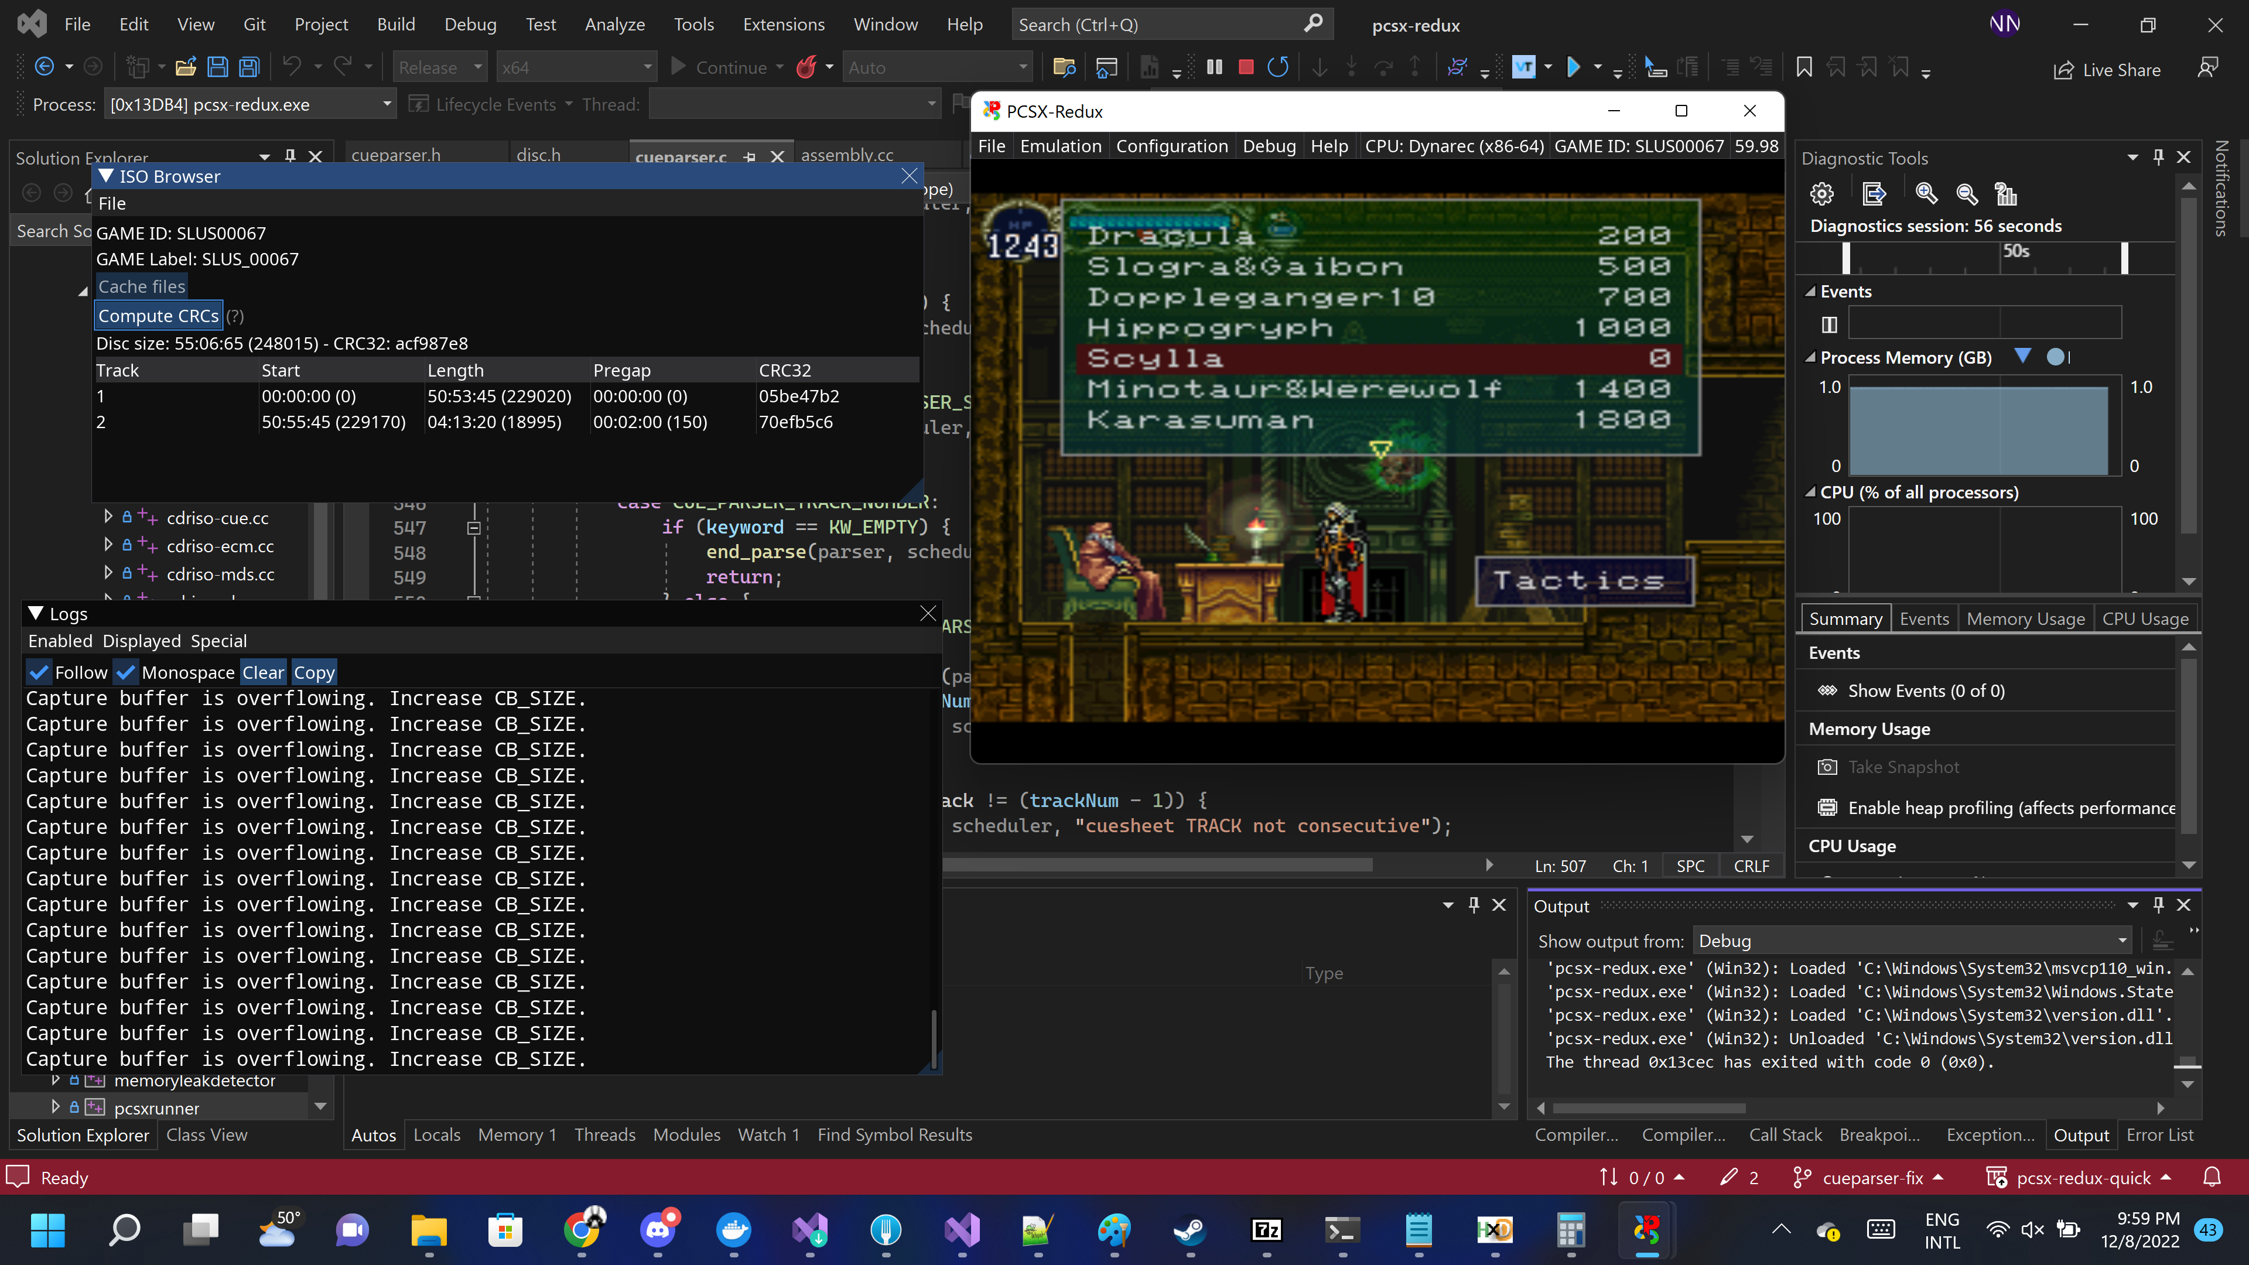Open the Show output from dropdown
This screenshot has width=2249, height=1265.
2121,940
